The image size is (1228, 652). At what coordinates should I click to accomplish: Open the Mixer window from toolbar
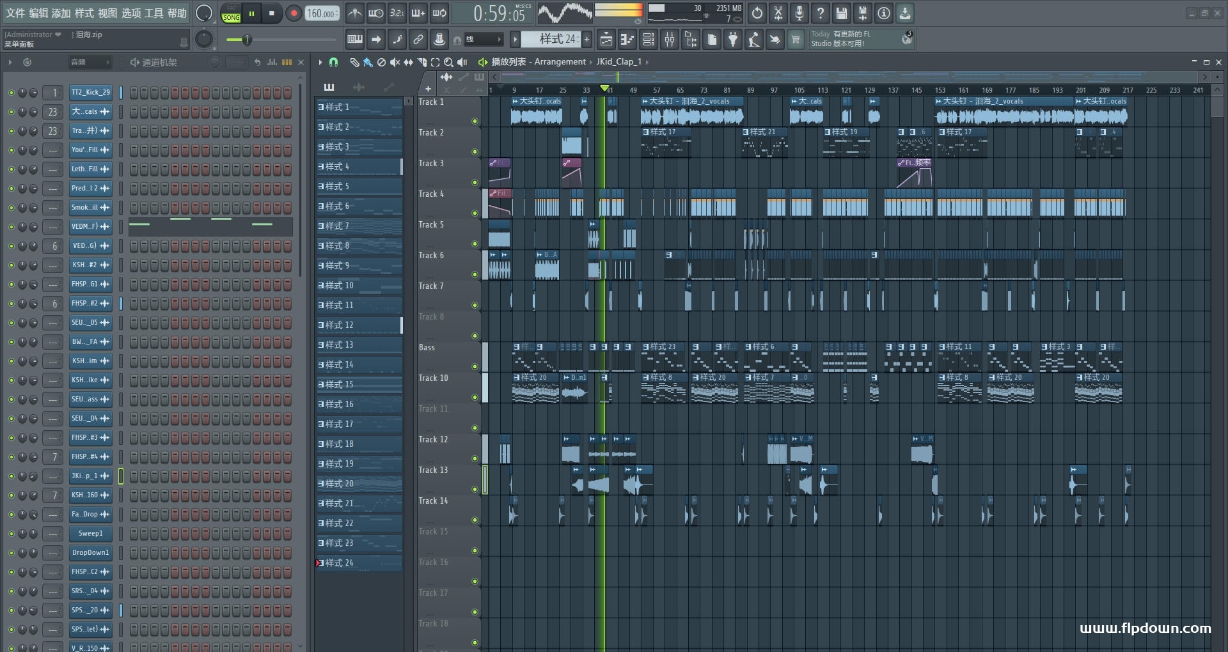tap(670, 40)
